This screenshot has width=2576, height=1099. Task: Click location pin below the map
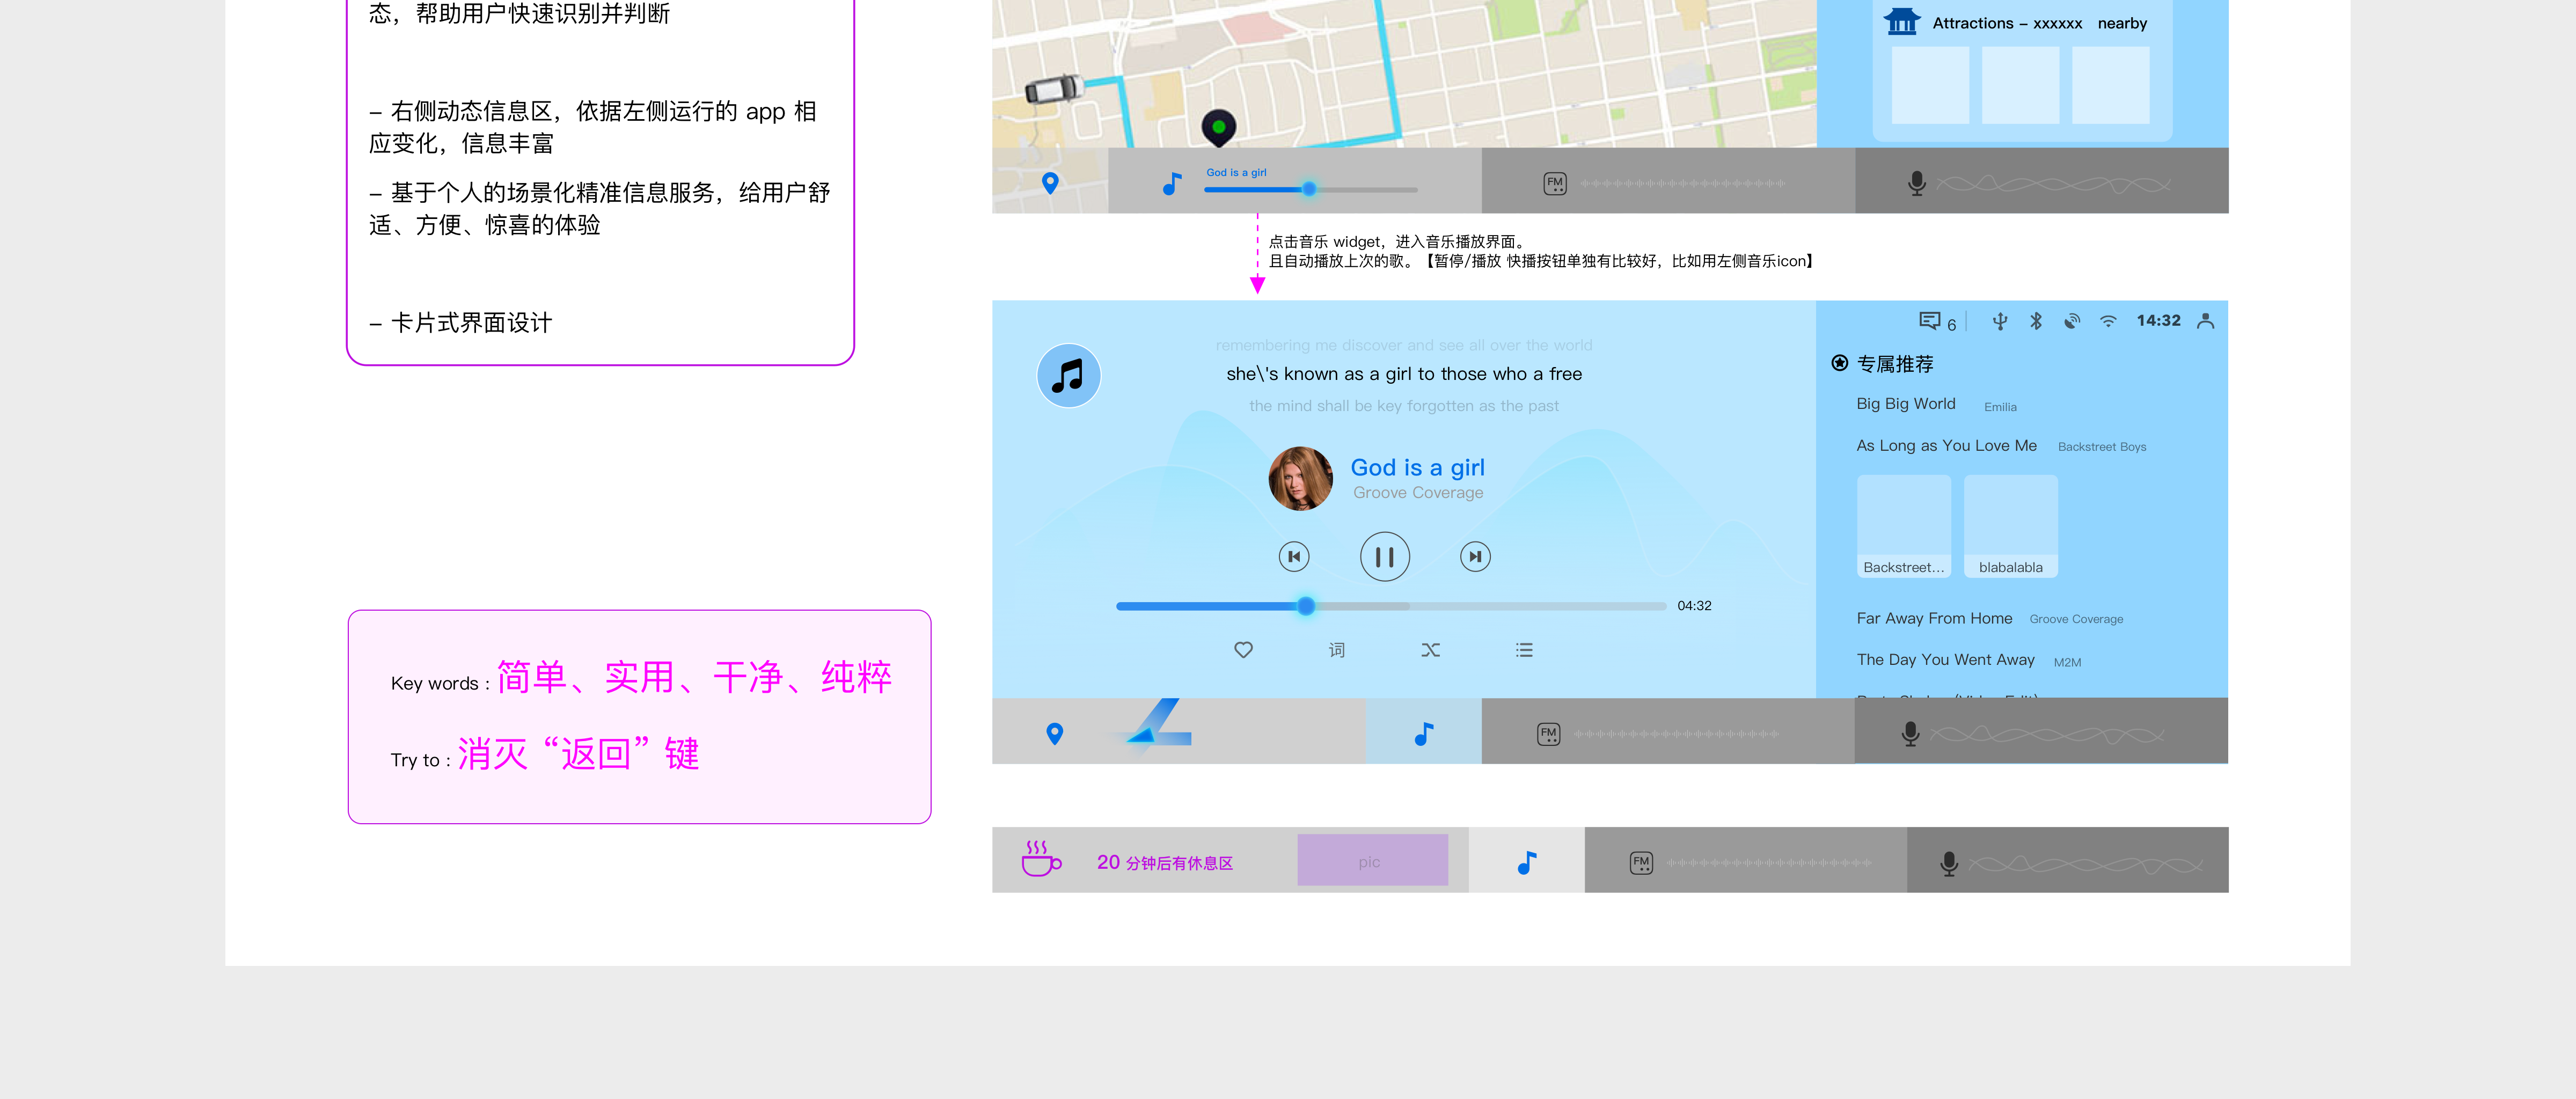(x=1050, y=183)
